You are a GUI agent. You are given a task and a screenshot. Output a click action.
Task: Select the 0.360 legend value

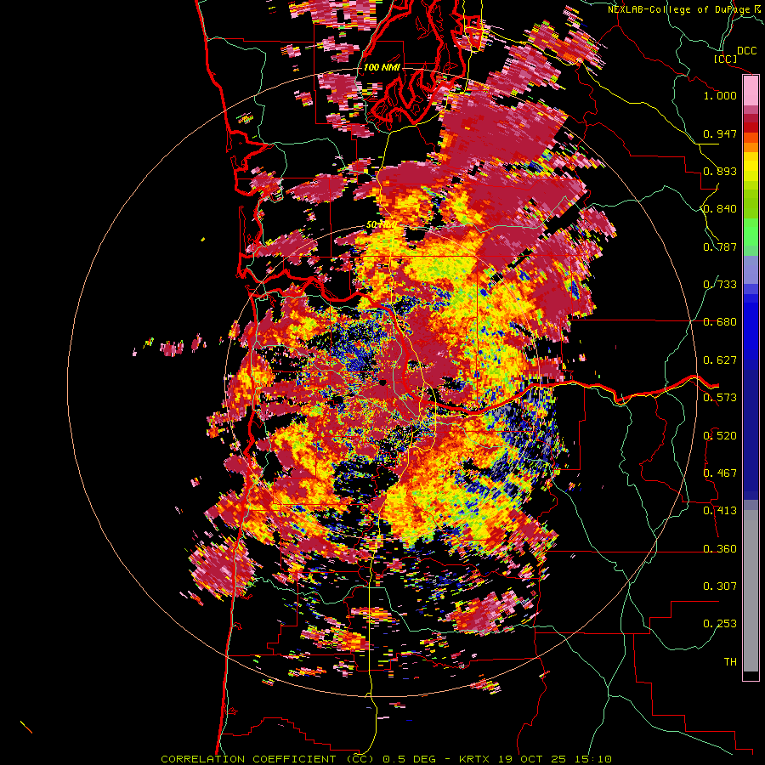tap(720, 549)
